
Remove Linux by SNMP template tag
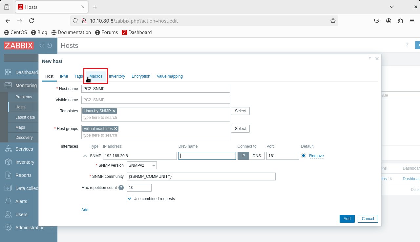point(114,111)
